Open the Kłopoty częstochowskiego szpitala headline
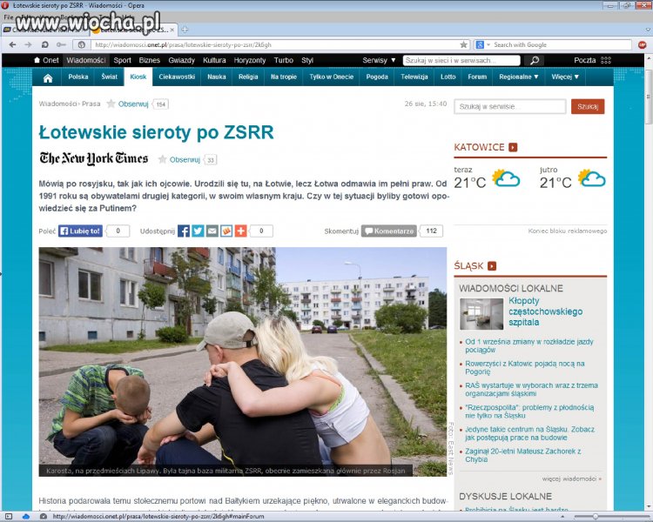Screen dimensions: 653x522 (x=546, y=311)
